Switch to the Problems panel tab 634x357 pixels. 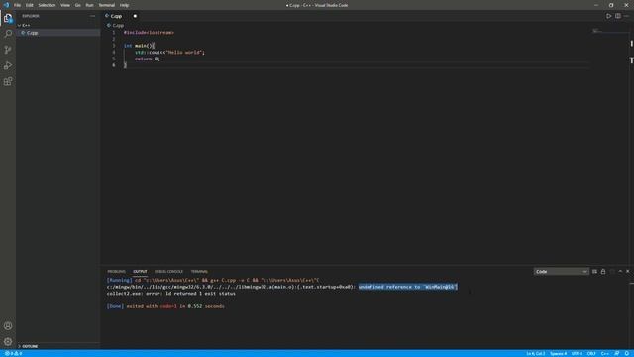[116, 271]
